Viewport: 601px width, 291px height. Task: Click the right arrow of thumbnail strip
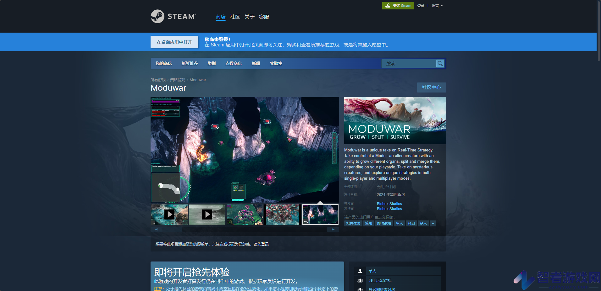[333, 230]
